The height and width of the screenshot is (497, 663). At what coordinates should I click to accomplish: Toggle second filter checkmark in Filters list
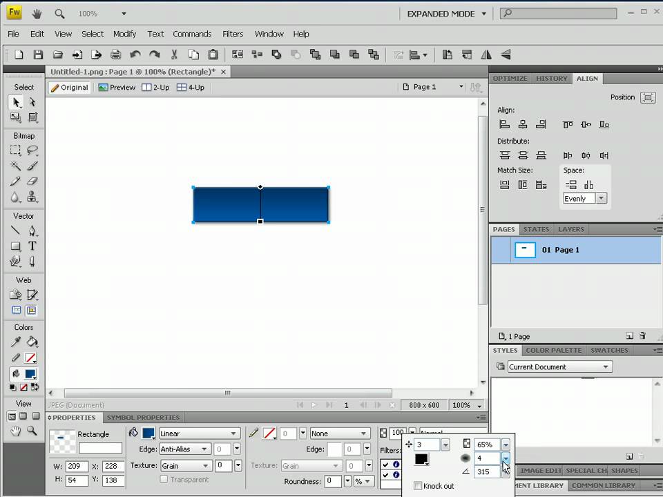(385, 475)
